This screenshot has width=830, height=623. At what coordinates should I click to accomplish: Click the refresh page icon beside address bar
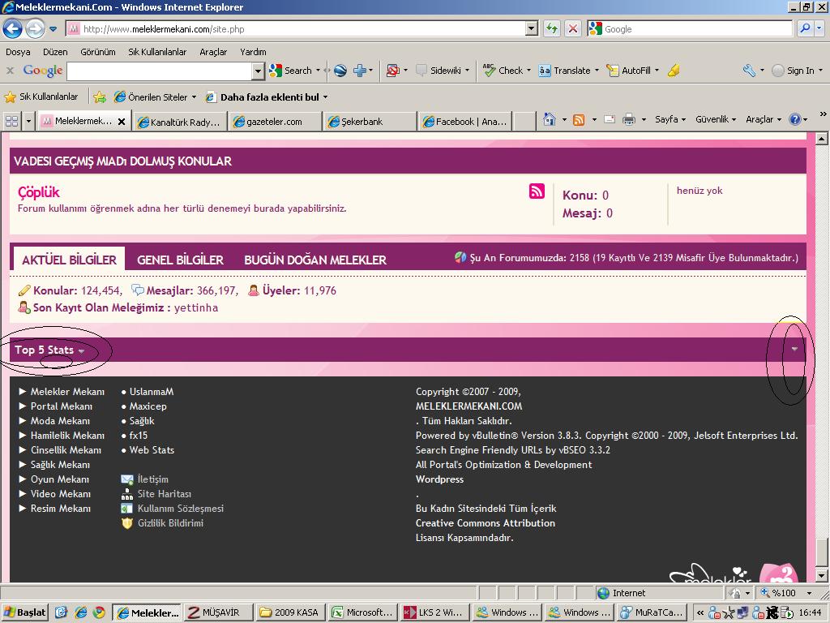[x=552, y=29]
